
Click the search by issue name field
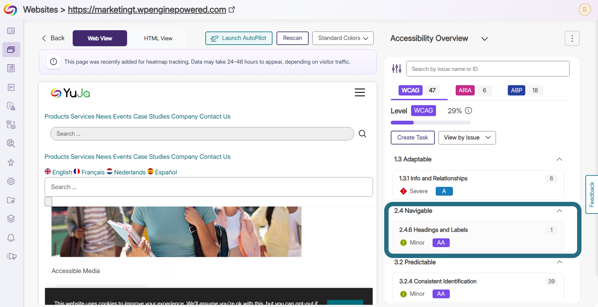click(488, 69)
